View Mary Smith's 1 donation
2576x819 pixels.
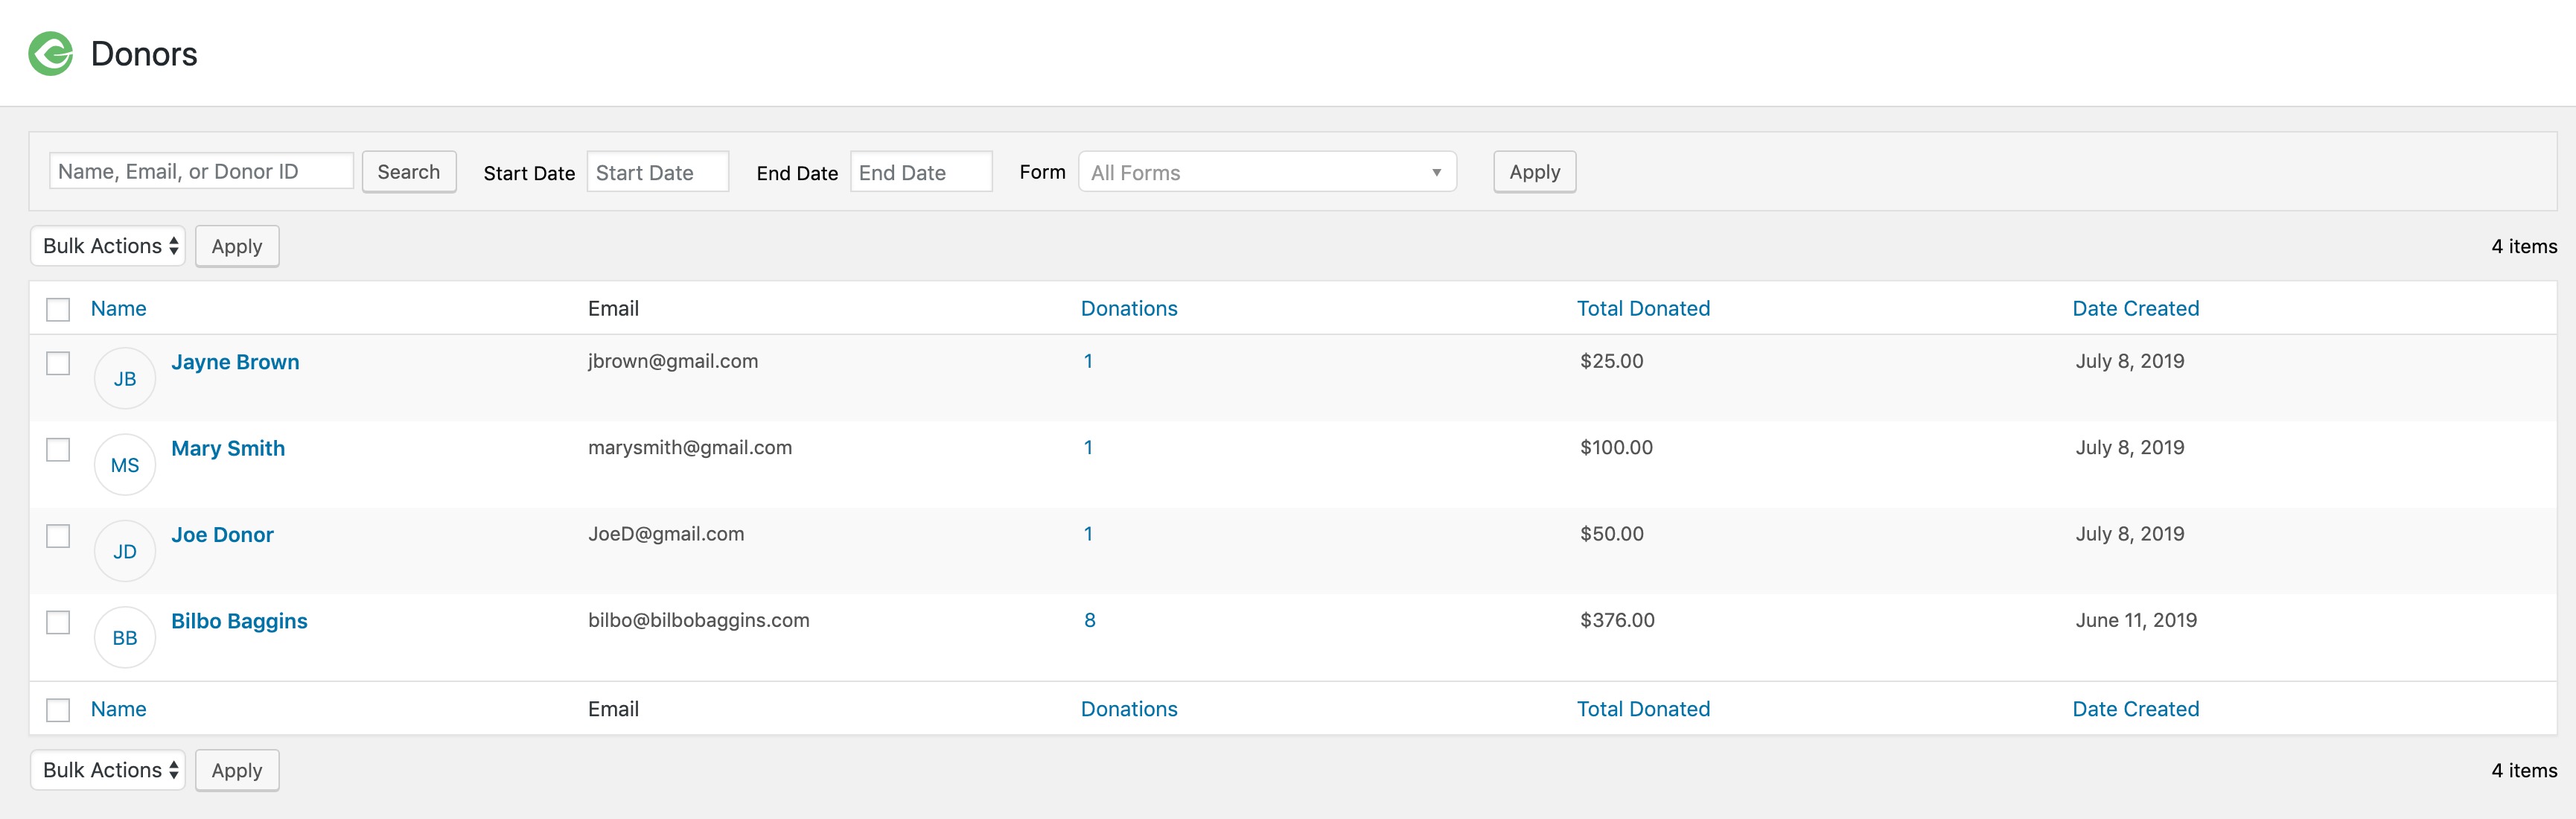(1088, 447)
